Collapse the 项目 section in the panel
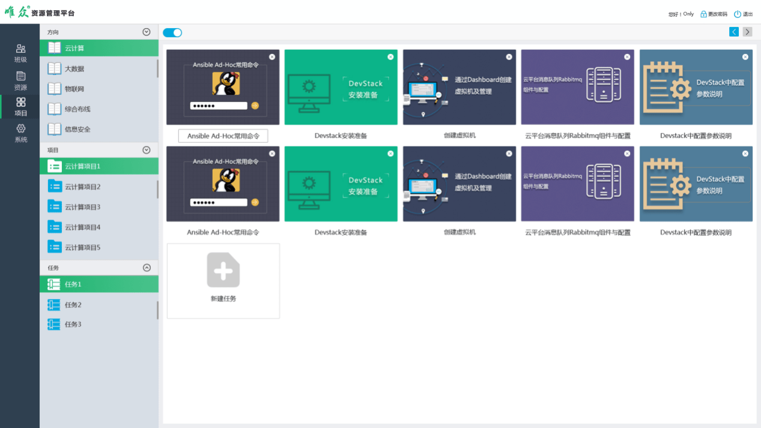The image size is (761, 428). pyautogui.click(x=146, y=150)
